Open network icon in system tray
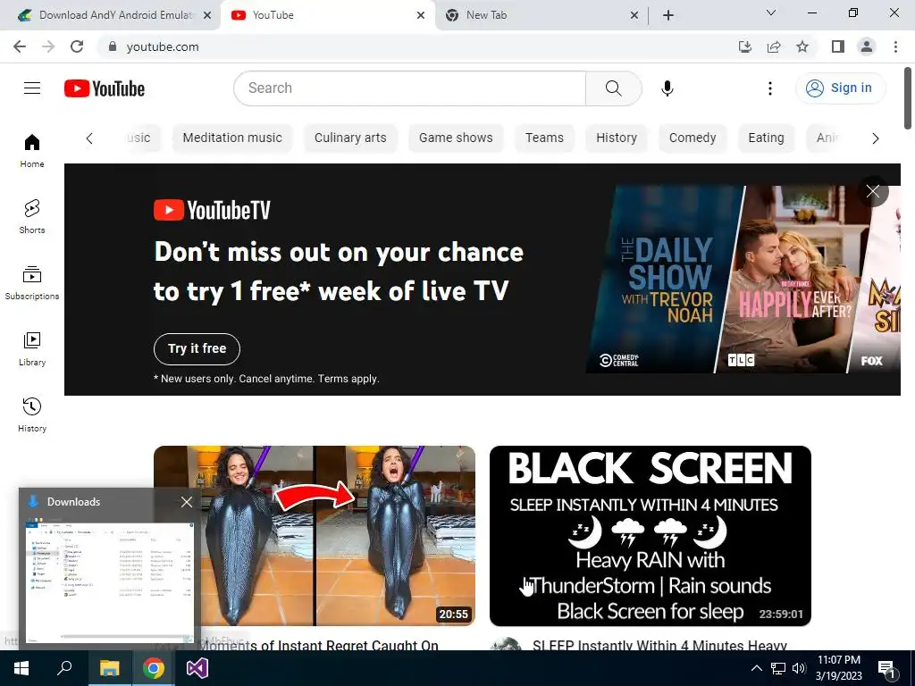Viewport: 915px width, 686px height. point(778,668)
